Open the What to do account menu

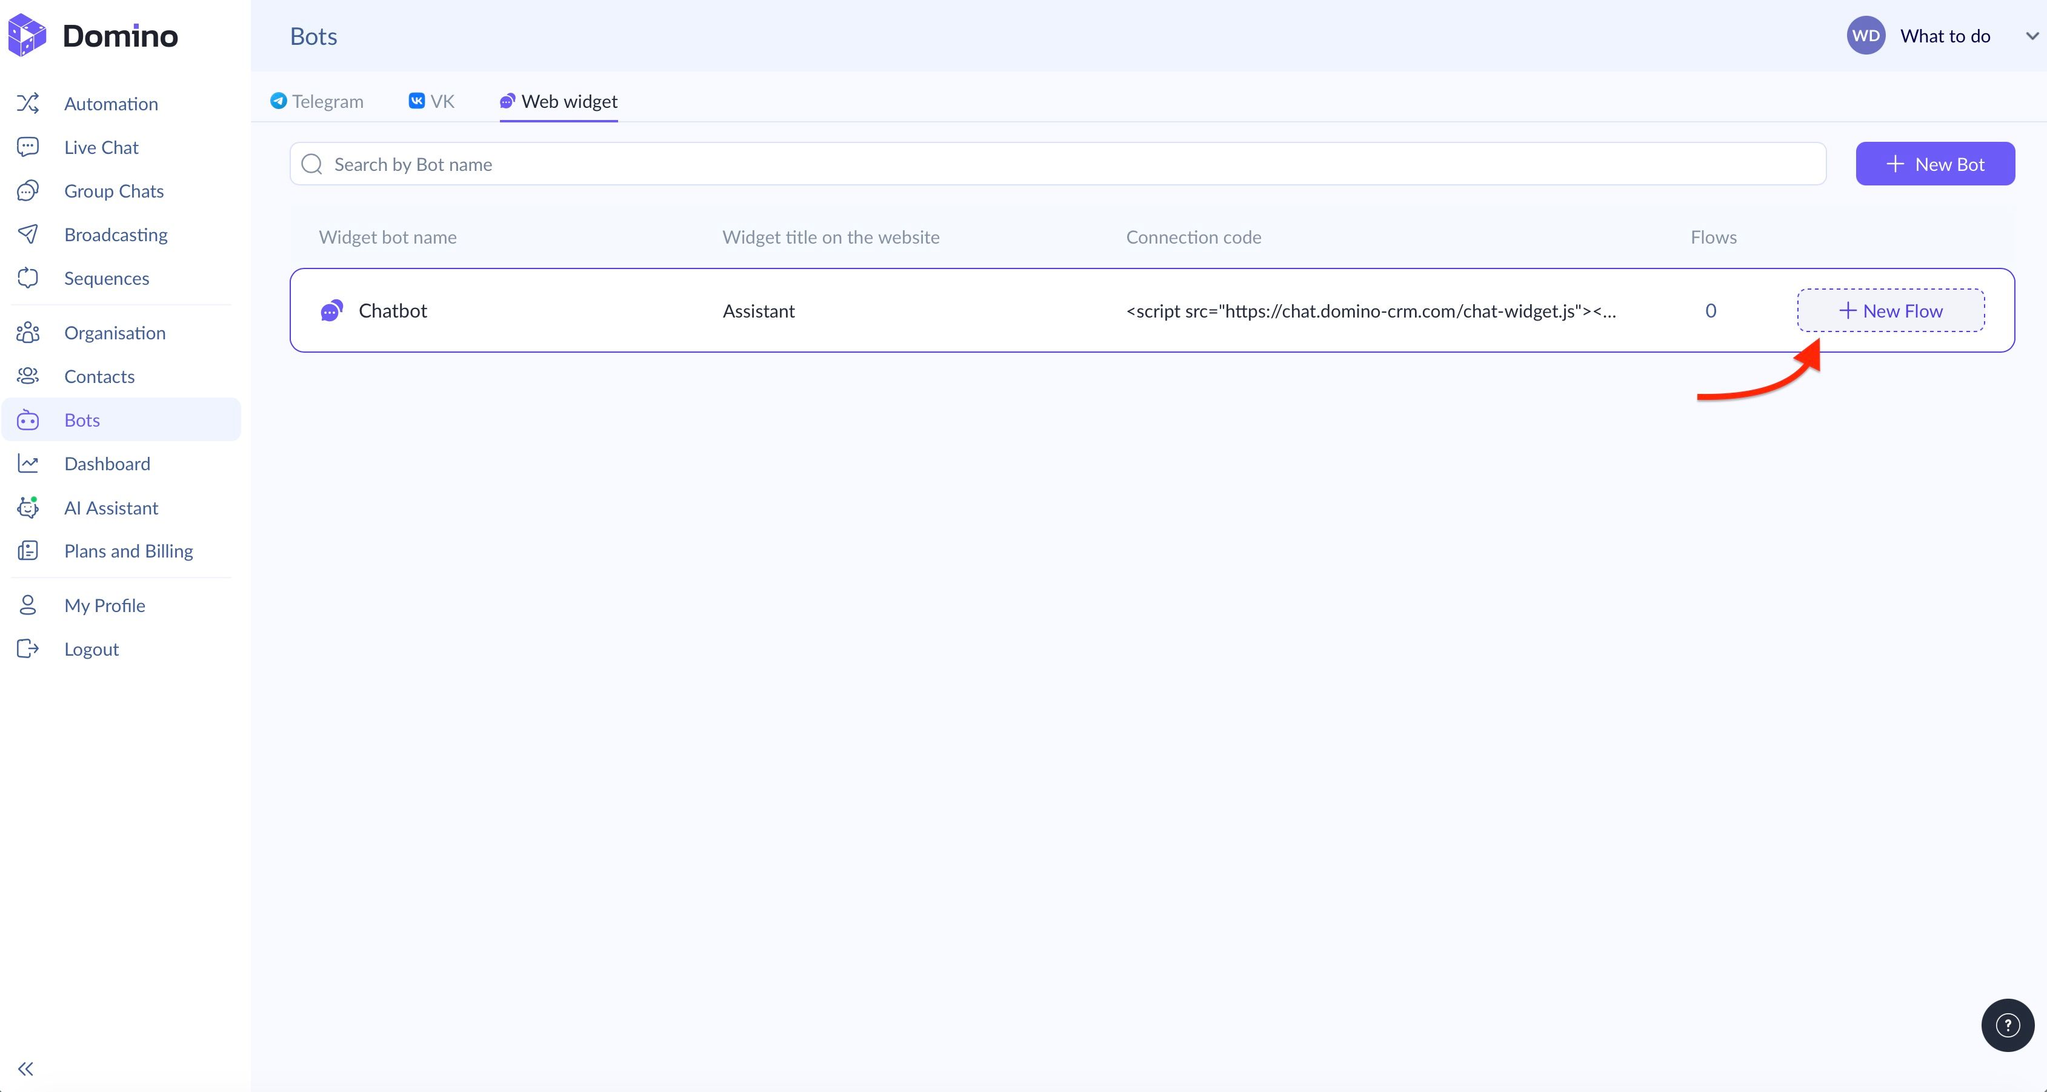pyautogui.click(x=1945, y=36)
